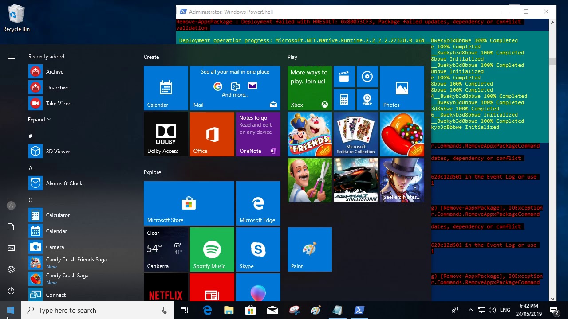Screen dimensions: 568x319
Task: Open the Office tile
Action: pyautogui.click(x=212, y=134)
